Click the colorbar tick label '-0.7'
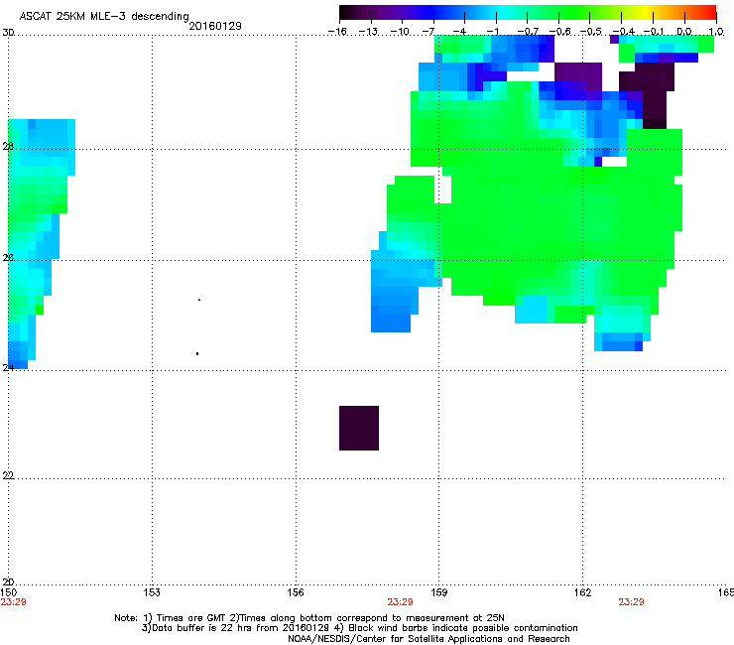This screenshot has height=645, width=734. point(528,32)
